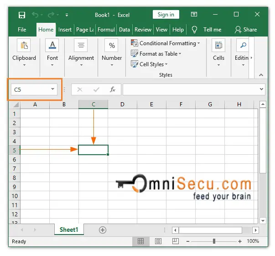Click vertical scrollbar up arrow
This screenshot has height=256, width=275.
pyautogui.click(x=263, y=104)
